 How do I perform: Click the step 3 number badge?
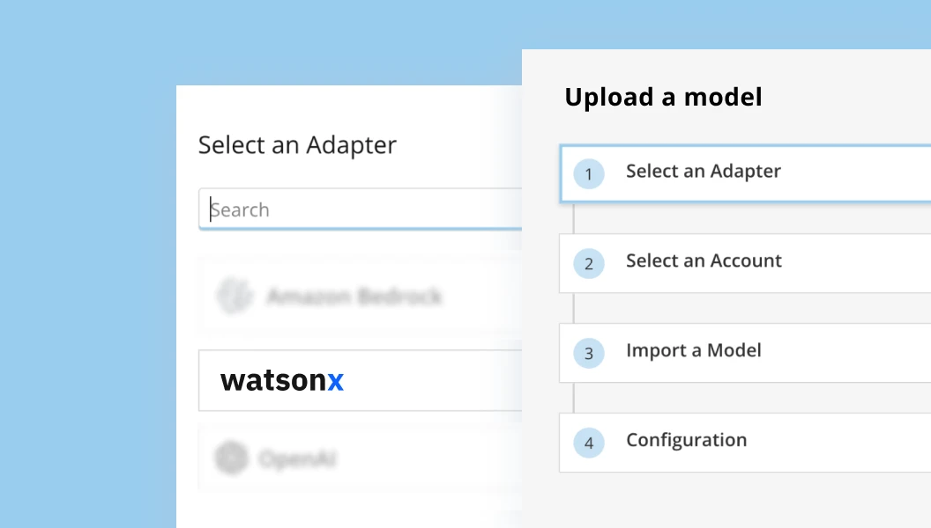point(588,353)
